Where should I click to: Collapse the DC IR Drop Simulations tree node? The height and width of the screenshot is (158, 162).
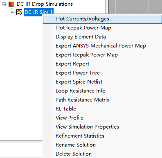pos(4,5)
